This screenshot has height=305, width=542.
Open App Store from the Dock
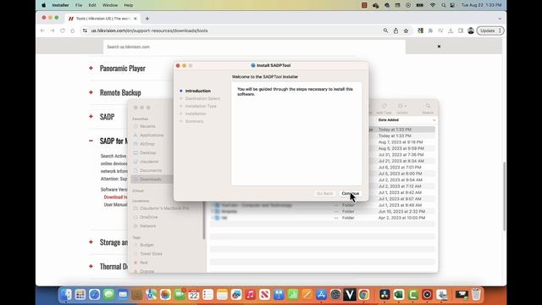point(321,295)
